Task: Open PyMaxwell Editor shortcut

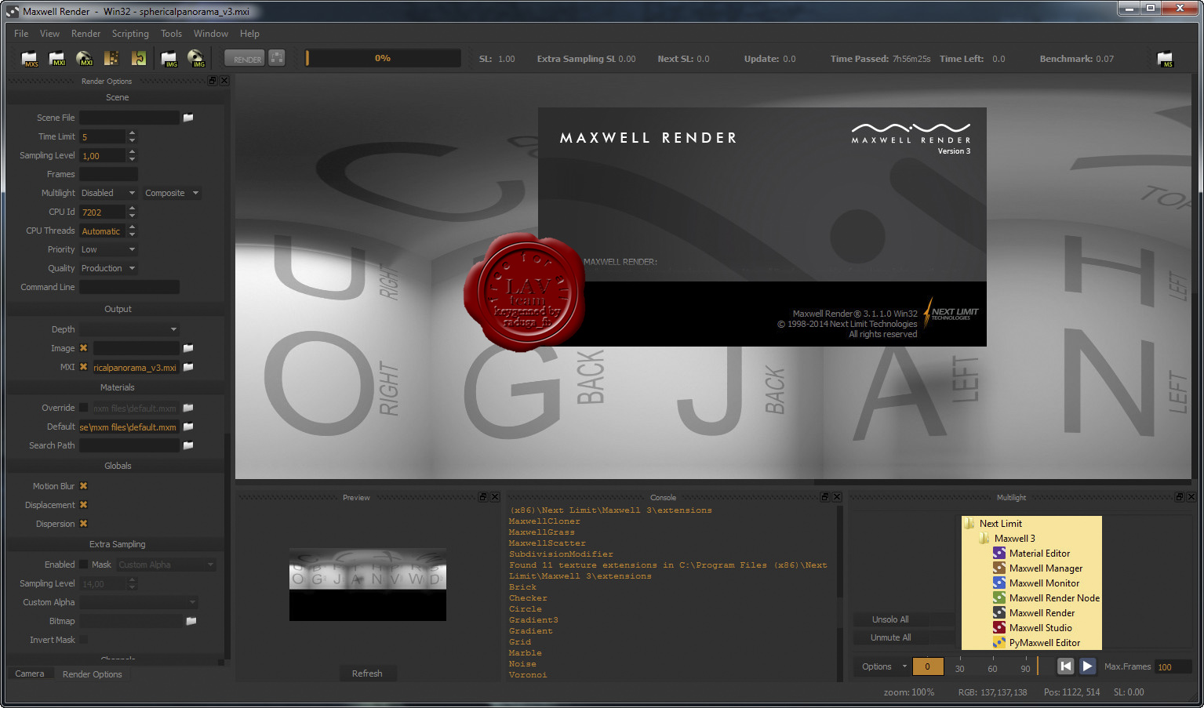Action: [x=1037, y=643]
